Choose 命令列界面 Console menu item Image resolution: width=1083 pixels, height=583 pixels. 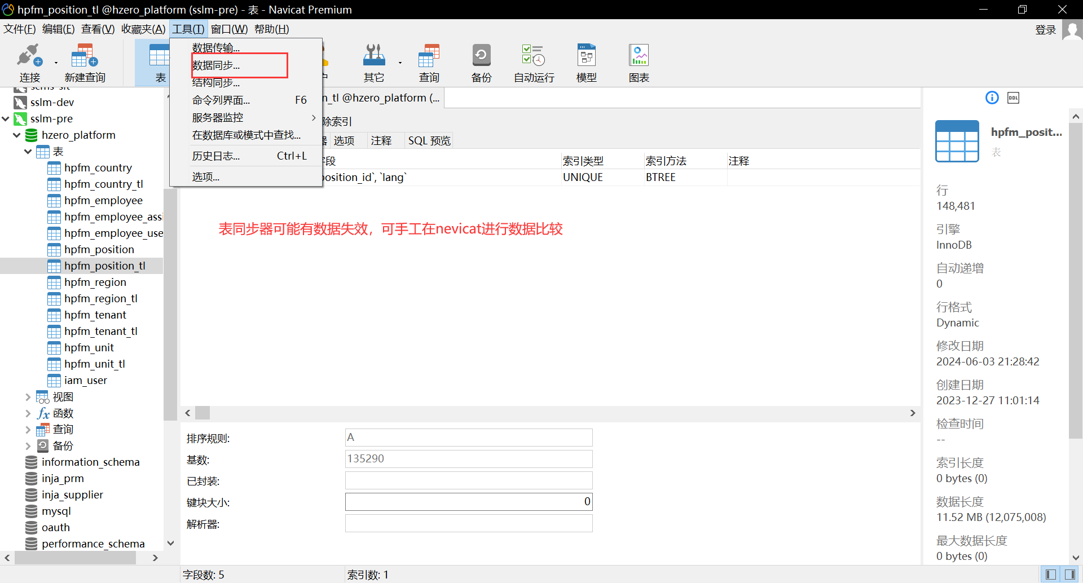click(246, 100)
